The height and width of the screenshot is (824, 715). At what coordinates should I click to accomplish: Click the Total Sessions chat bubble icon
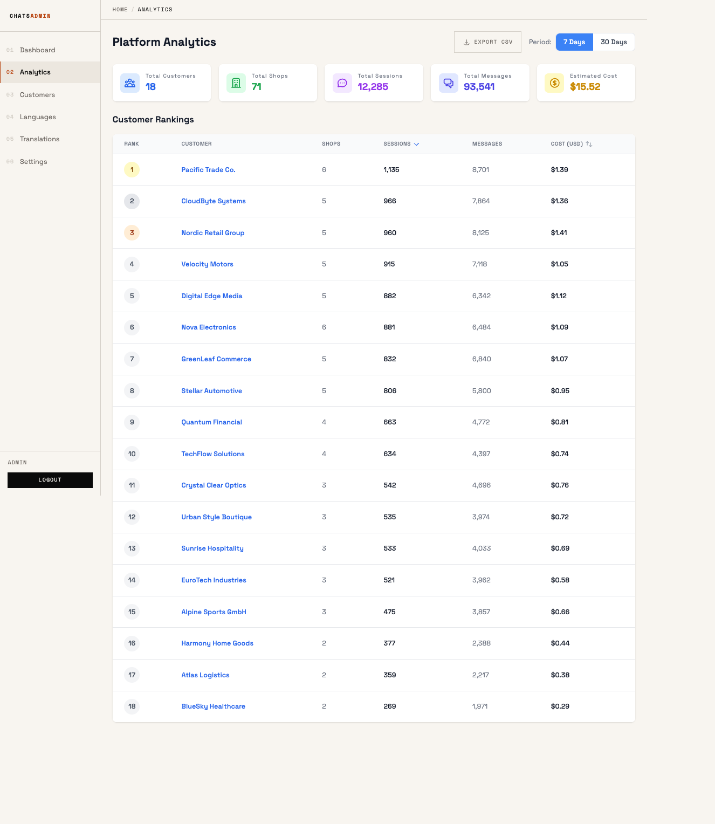(x=342, y=83)
